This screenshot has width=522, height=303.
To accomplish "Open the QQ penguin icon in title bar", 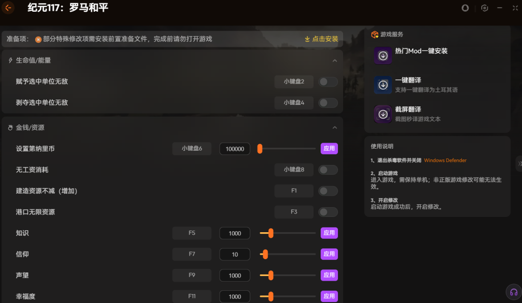I will pyautogui.click(x=465, y=8).
